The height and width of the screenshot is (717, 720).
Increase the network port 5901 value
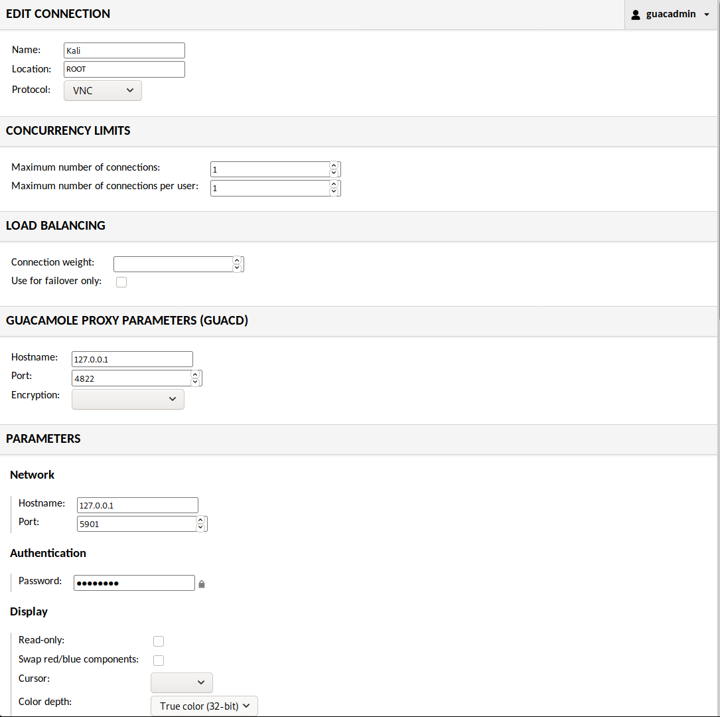(200, 520)
